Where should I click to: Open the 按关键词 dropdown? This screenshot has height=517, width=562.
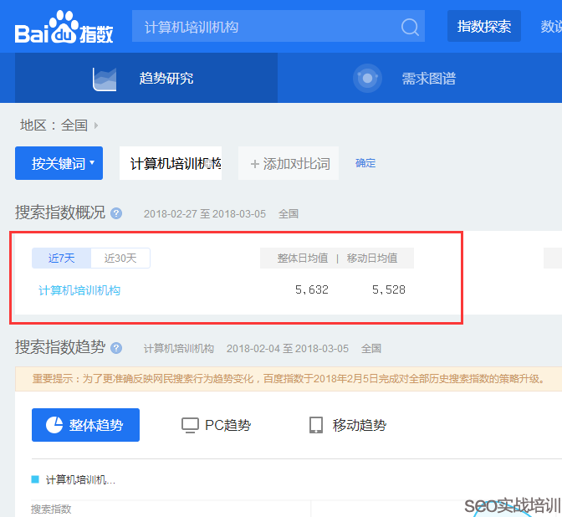tap(59, 163)
